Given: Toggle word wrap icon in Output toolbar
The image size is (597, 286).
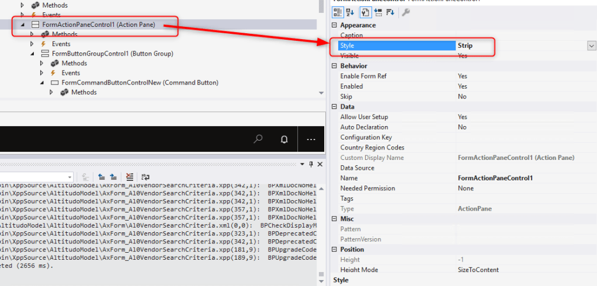Looking at the screenshot, I should pos(145,176).
